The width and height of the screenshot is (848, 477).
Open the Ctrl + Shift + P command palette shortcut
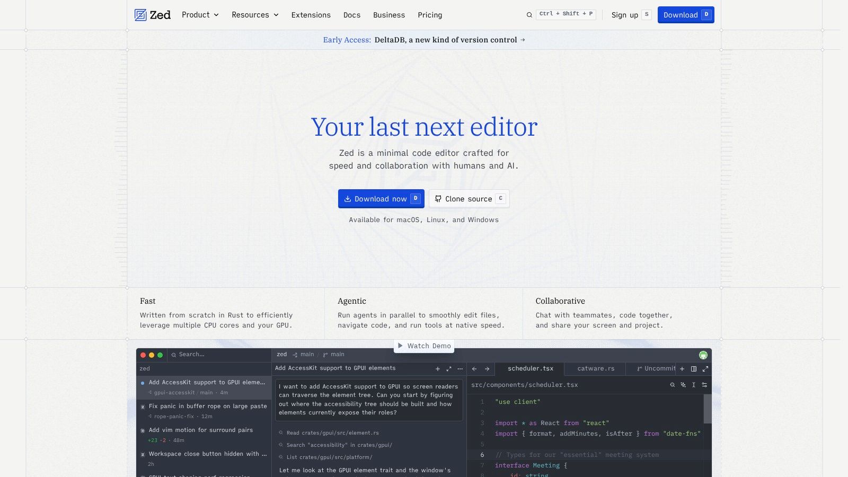(x=567, y=14)
